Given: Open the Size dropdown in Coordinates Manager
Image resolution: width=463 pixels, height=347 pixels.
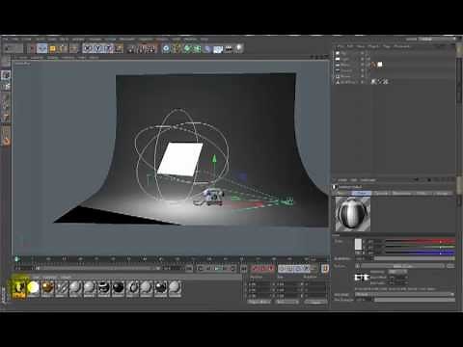Looking at the screenshot, I should (287, 302).
